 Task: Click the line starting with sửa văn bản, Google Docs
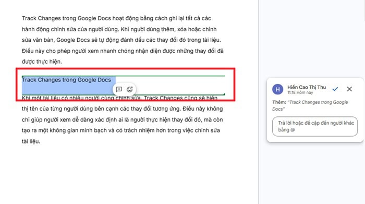(121, 40)
